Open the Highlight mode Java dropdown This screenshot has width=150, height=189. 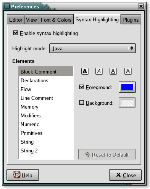pos(92,48)
